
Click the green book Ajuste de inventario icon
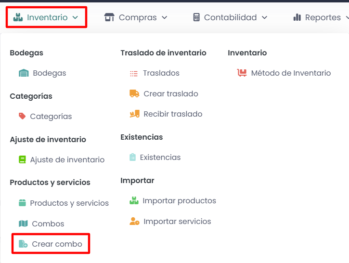[x=22, y=159]
